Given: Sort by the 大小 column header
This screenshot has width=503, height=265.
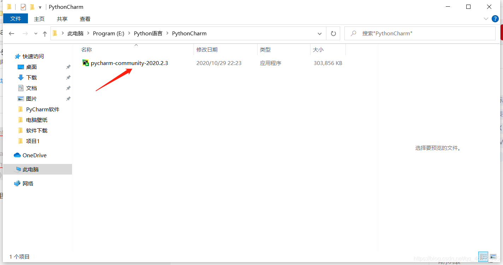Looking at the screenshot, I should [328, 50].
